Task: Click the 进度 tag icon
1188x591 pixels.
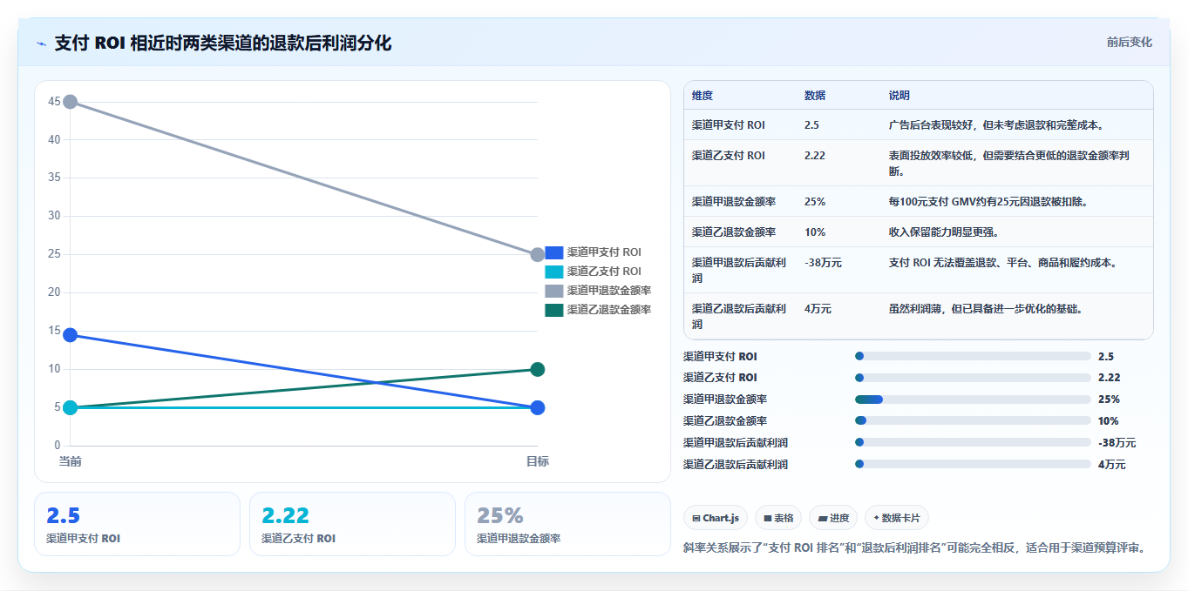Action: click(822, 518)
